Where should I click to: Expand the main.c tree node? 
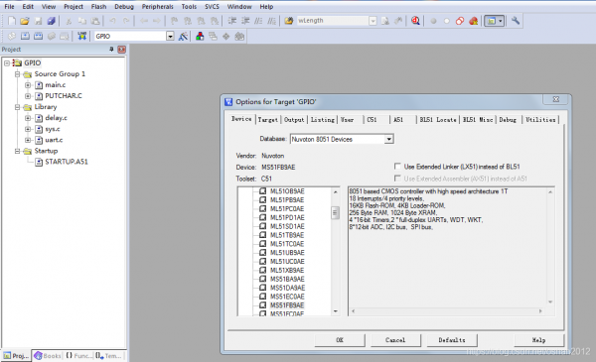pos(28,85)
